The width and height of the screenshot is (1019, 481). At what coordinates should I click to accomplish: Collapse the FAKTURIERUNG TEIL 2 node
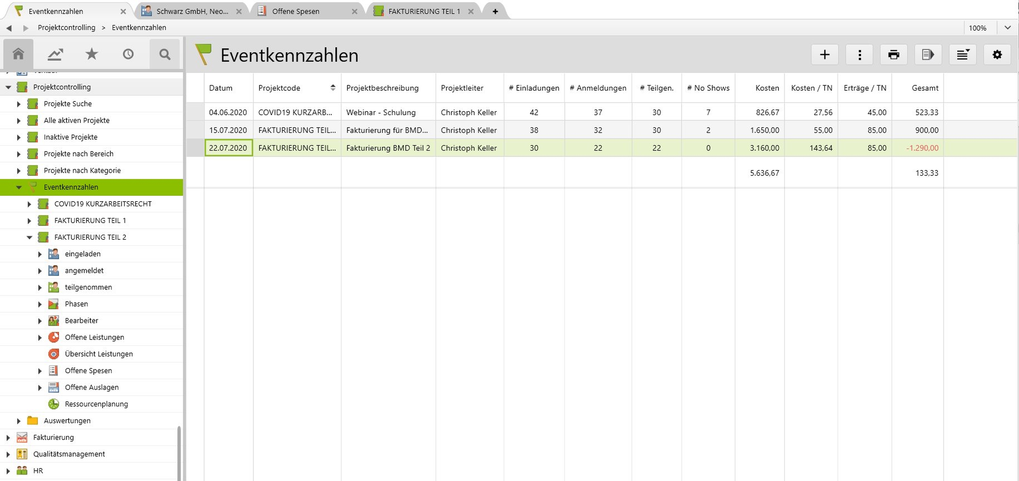[x=29, y=237]
